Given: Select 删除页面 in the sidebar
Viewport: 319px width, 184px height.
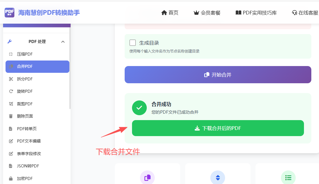Looking at the screenshot, I should coord(37,116).
